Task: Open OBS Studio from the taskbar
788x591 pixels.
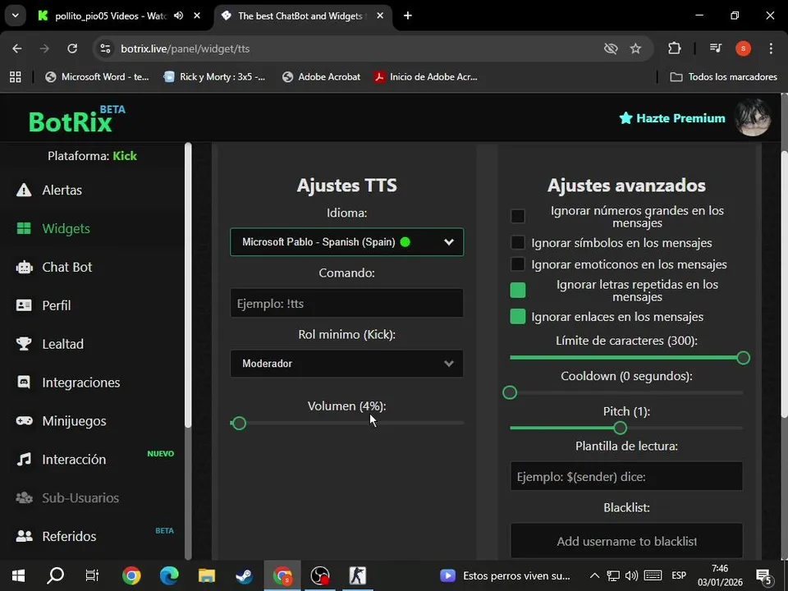Action: 320,575
